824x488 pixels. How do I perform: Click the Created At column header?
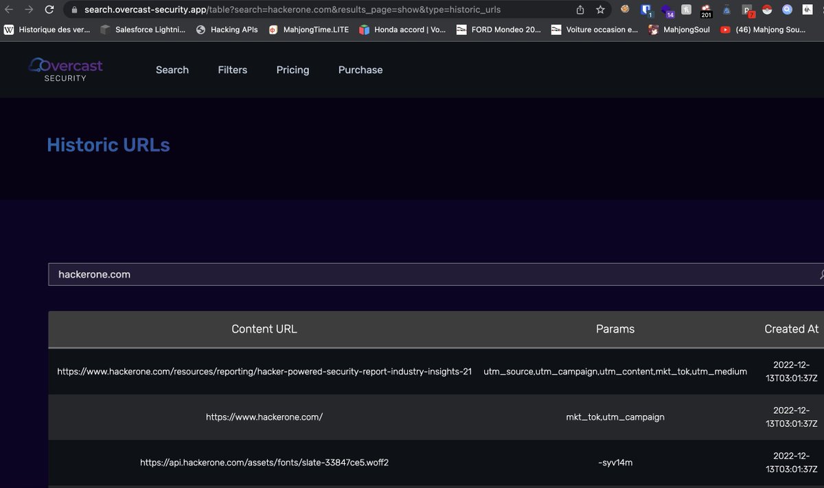coord(791,329)
